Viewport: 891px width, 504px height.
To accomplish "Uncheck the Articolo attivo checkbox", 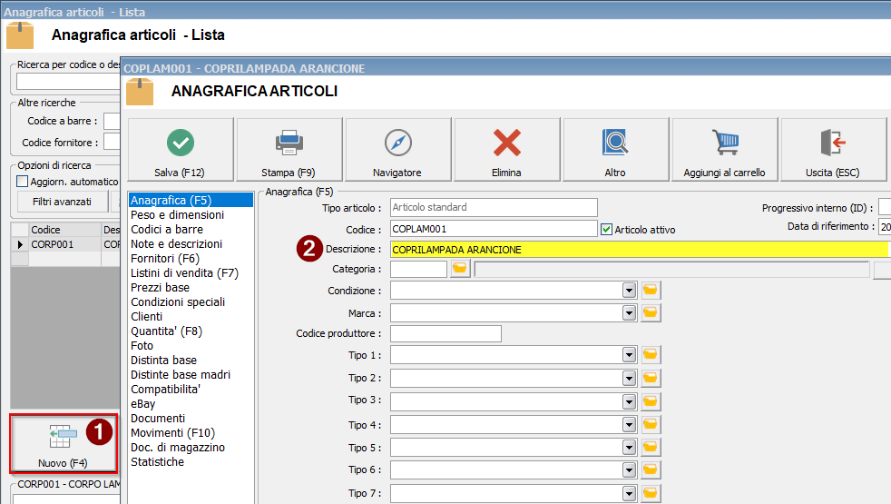I will click(x=607, y=230).
